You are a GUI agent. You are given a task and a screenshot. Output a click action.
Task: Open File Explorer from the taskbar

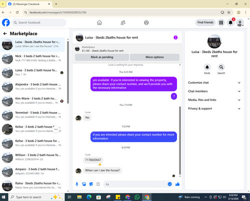point(79,197)
